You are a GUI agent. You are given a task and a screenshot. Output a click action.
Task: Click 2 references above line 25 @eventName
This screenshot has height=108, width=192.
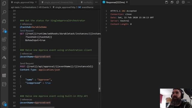[26, 54]
